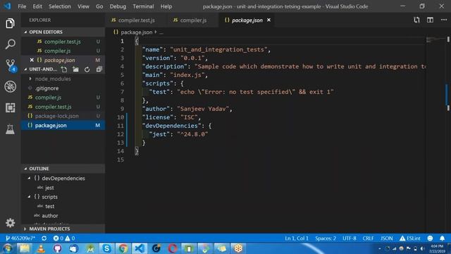
Task: Change indentation via Spaces: 2
Action: (326, 238)
